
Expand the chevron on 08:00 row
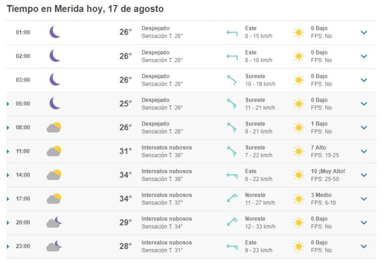coord(364,127)
